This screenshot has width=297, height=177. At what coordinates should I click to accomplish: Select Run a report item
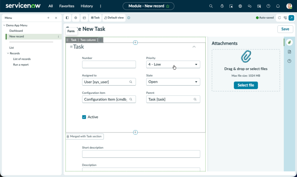[x=21, y=65]
